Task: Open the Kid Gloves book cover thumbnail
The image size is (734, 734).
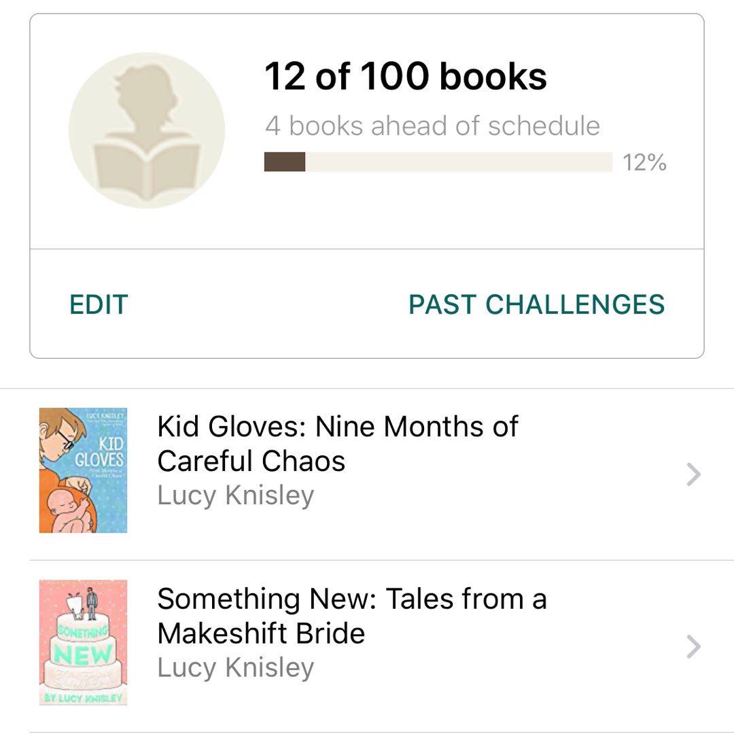Action: click(83, 470)
